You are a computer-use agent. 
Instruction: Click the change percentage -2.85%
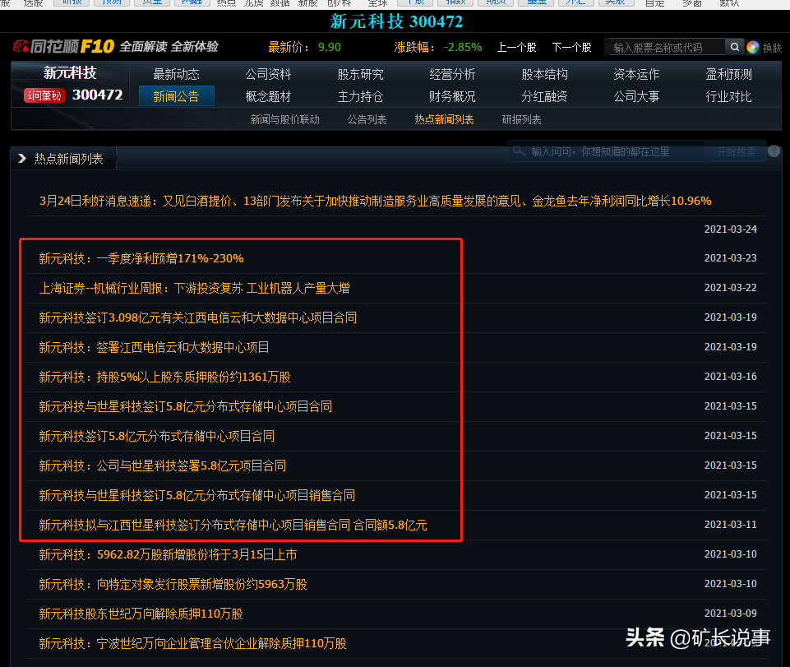click(463, 48)
